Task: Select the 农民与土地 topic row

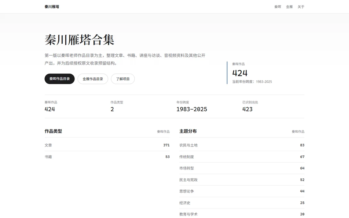Action: click(242, 145)
